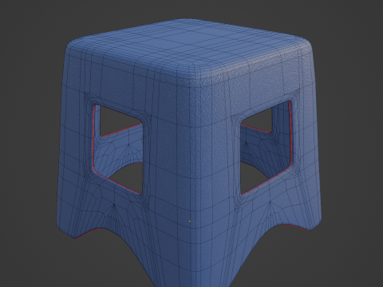Select the blue stool mesh top face
The image size is (383, 287).
click(189, 45)
